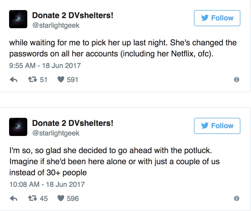Screen dimensions: 251x211
Task: Reply to the tweet about Netflix passwords
Action: [x=13, y=80]
